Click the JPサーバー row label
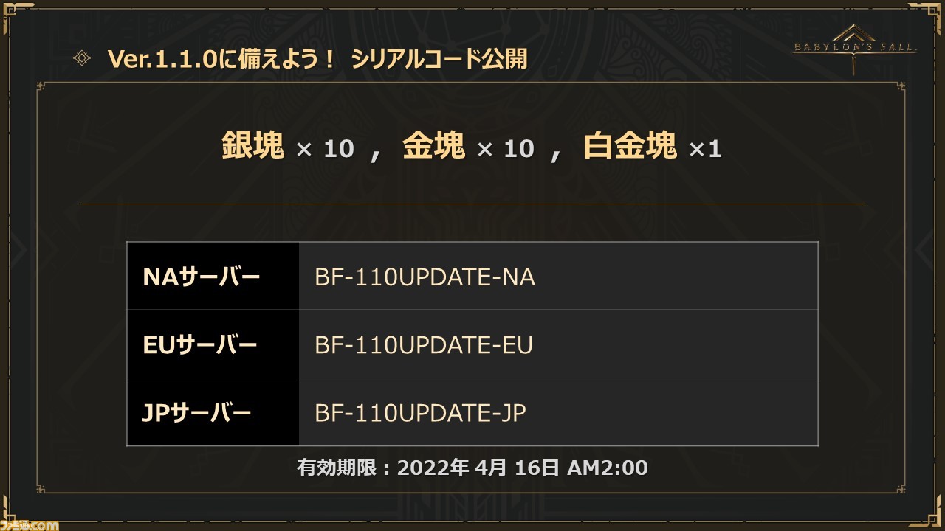945x531 pixels. coord(196,413)
